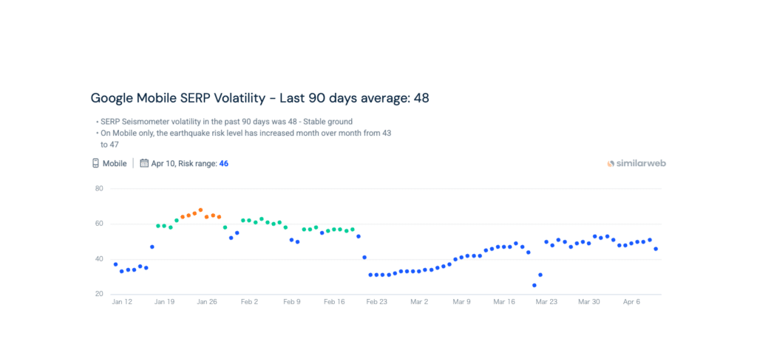Click the blue risk range value 46
This screenshot has width=757, height=344.
coord(223,163)
